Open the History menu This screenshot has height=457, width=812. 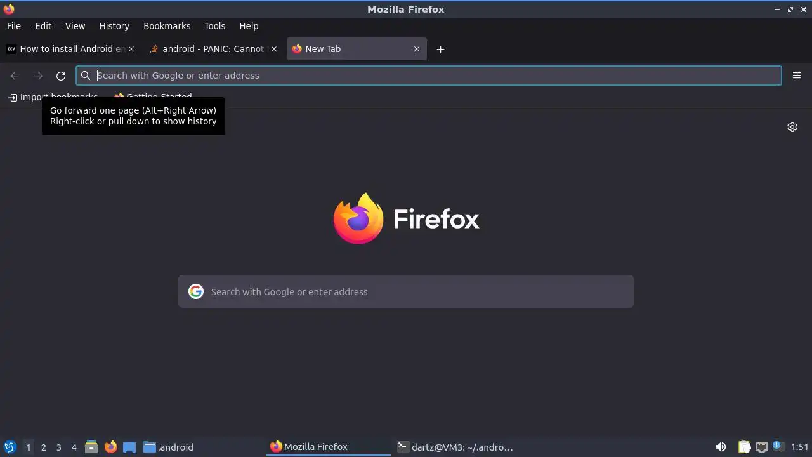click(114, 26)
